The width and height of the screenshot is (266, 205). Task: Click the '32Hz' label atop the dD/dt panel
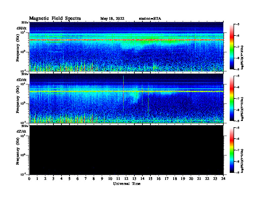click(x=25, y=74)
